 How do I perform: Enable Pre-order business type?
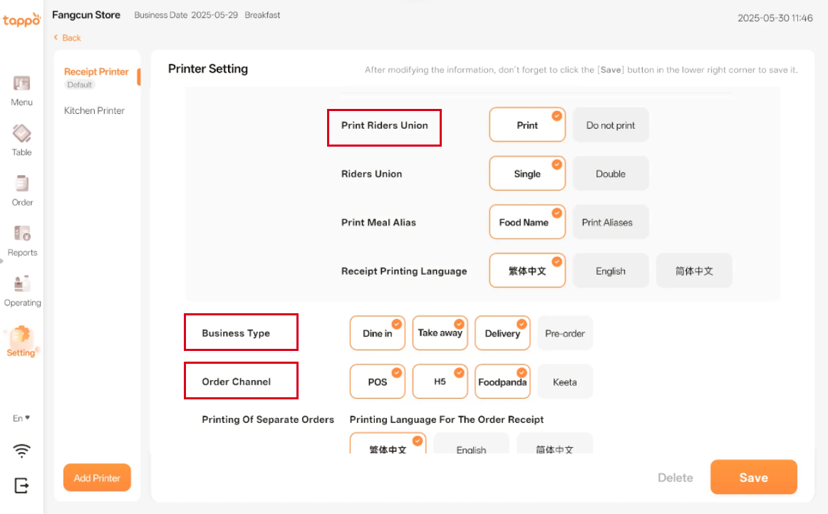click(564, 333)
